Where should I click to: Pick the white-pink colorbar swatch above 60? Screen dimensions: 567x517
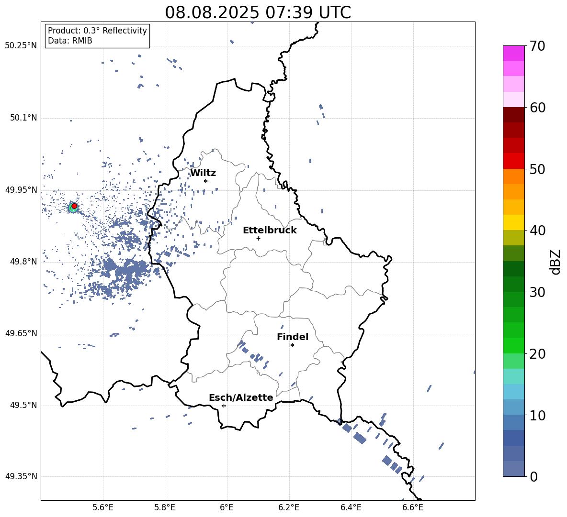point(513,99)
